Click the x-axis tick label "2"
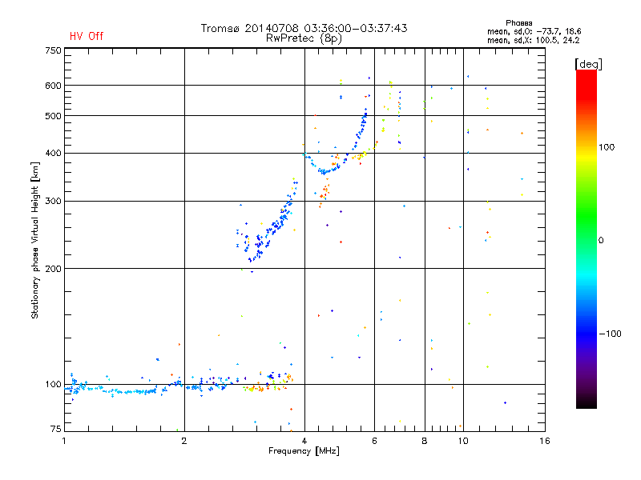 click(x=184, y=441)
